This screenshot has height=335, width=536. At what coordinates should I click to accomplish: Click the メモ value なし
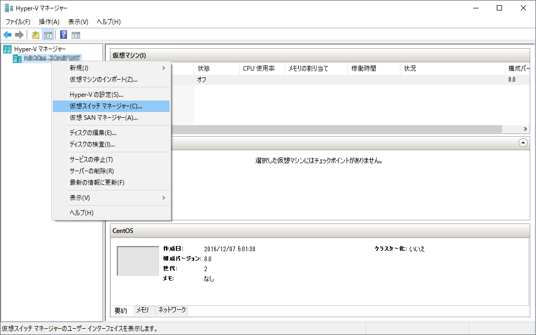209,279
